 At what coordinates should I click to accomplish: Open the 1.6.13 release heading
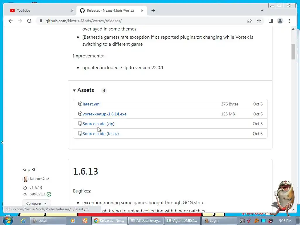(x=86, y=171)
